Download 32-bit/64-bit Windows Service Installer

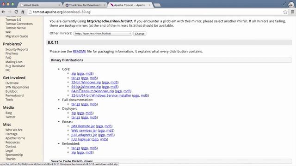pos(101,95)
